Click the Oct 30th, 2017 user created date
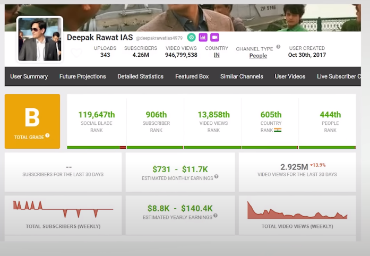Viewport: 370px width, 256px height. [307, 55]
